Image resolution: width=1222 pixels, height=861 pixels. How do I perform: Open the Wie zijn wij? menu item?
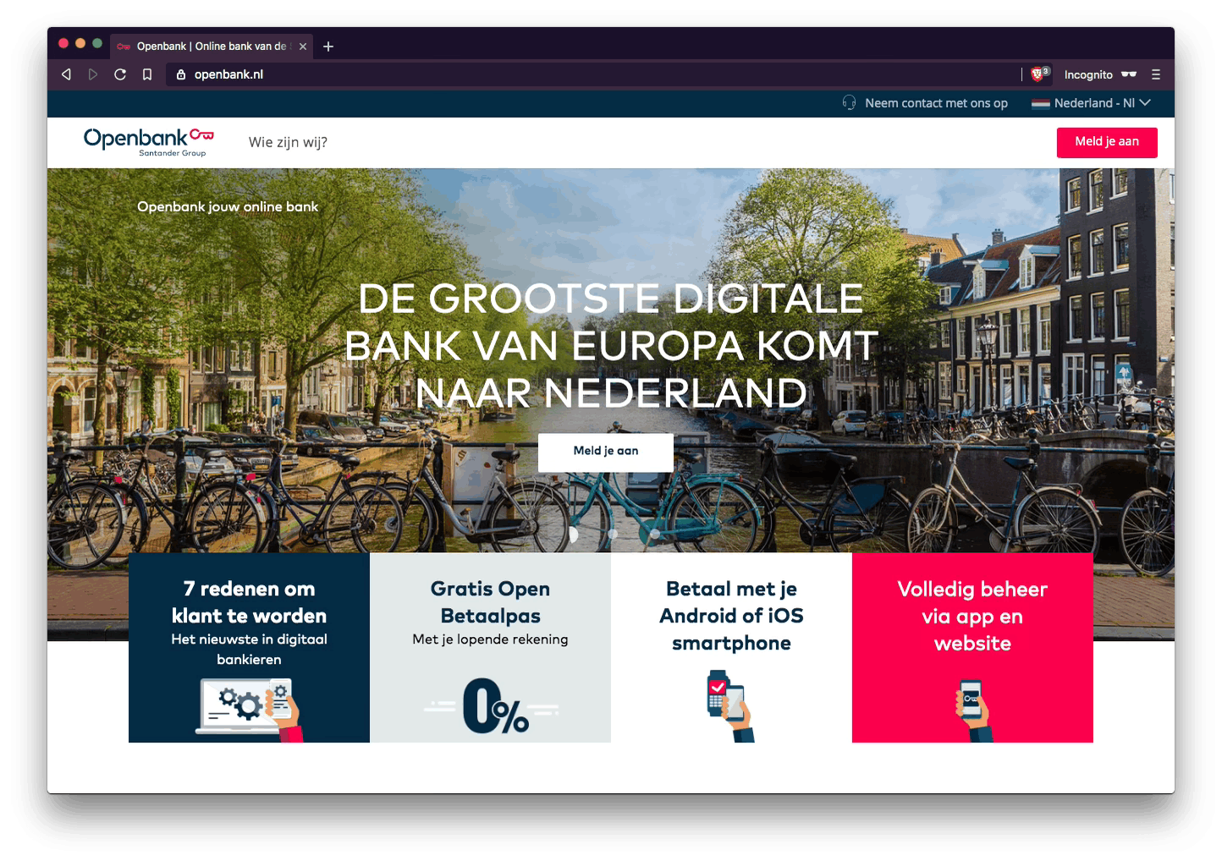coord(288,142)
